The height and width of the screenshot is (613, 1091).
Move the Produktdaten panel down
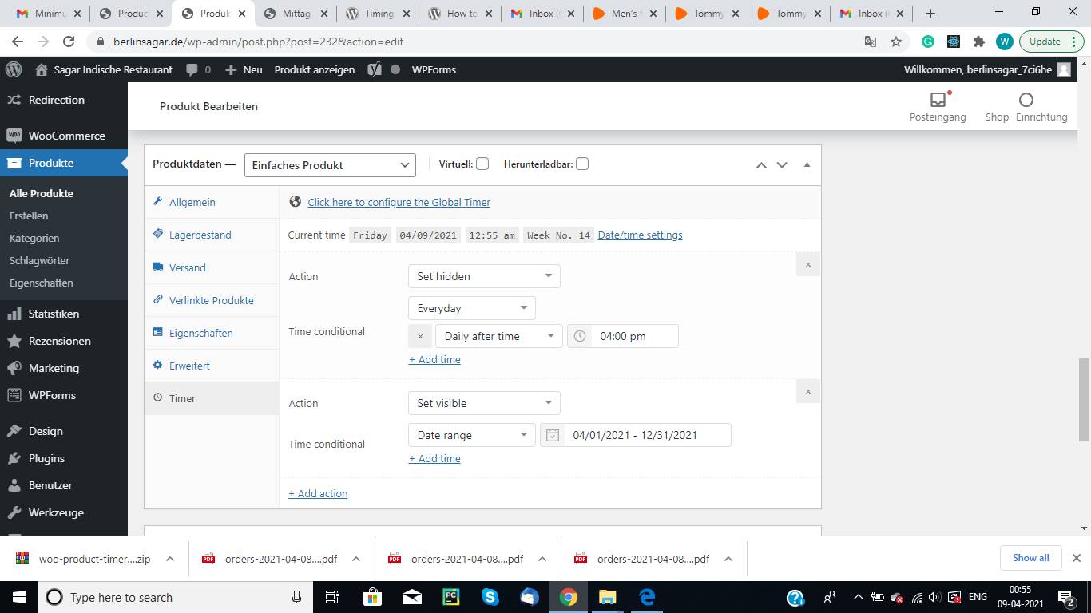point(782,164)
